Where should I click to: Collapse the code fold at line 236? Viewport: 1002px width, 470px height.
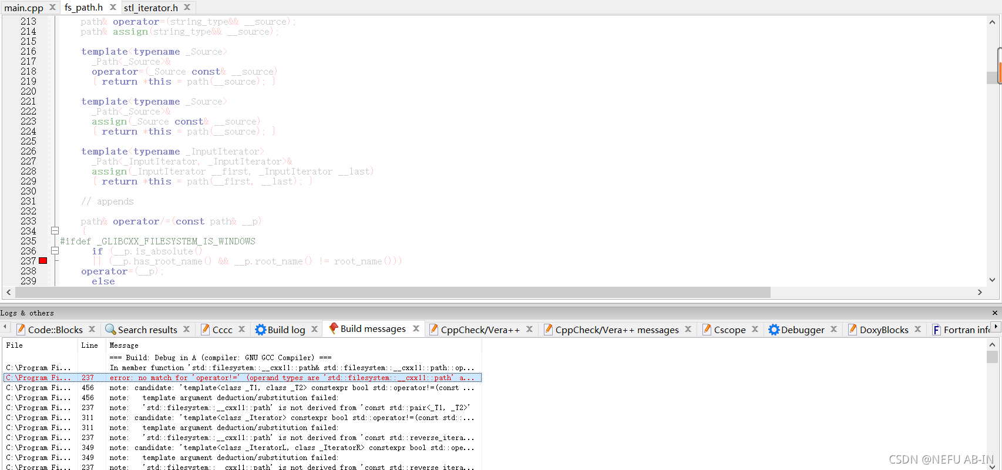coord(55,251)
